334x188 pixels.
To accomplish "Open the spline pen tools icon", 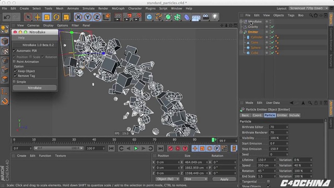I will [159, 17].
